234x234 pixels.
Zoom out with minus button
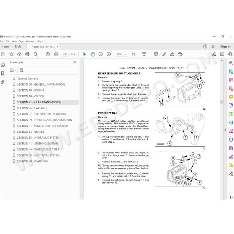point(101,54)
